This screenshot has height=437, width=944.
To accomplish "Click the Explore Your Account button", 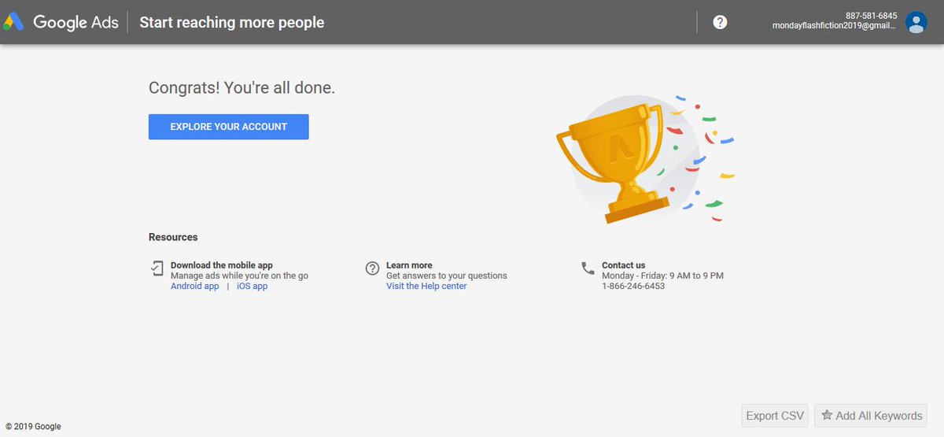I will click(228, 127).
